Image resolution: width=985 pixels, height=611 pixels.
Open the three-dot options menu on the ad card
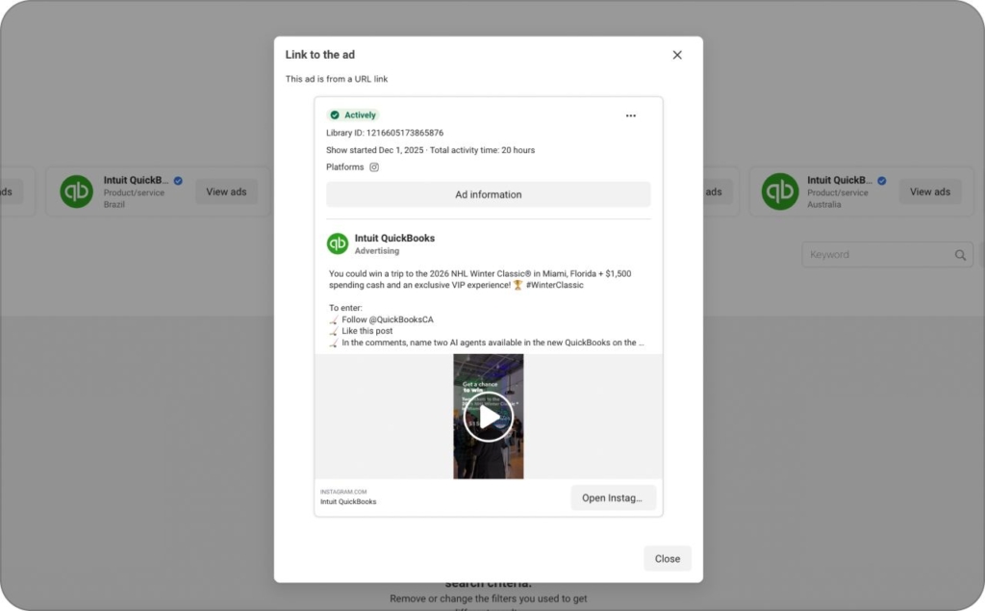point(631,115)
